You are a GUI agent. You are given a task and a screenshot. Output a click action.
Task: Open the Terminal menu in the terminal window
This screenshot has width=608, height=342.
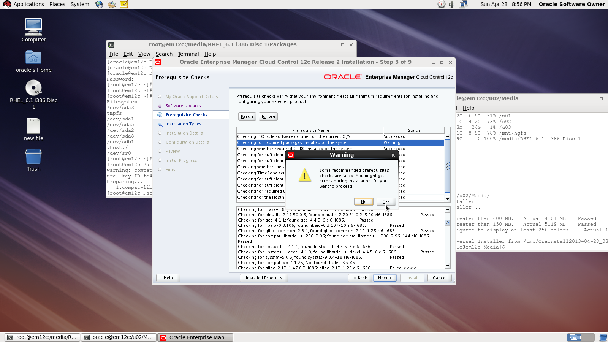point(188,54)
